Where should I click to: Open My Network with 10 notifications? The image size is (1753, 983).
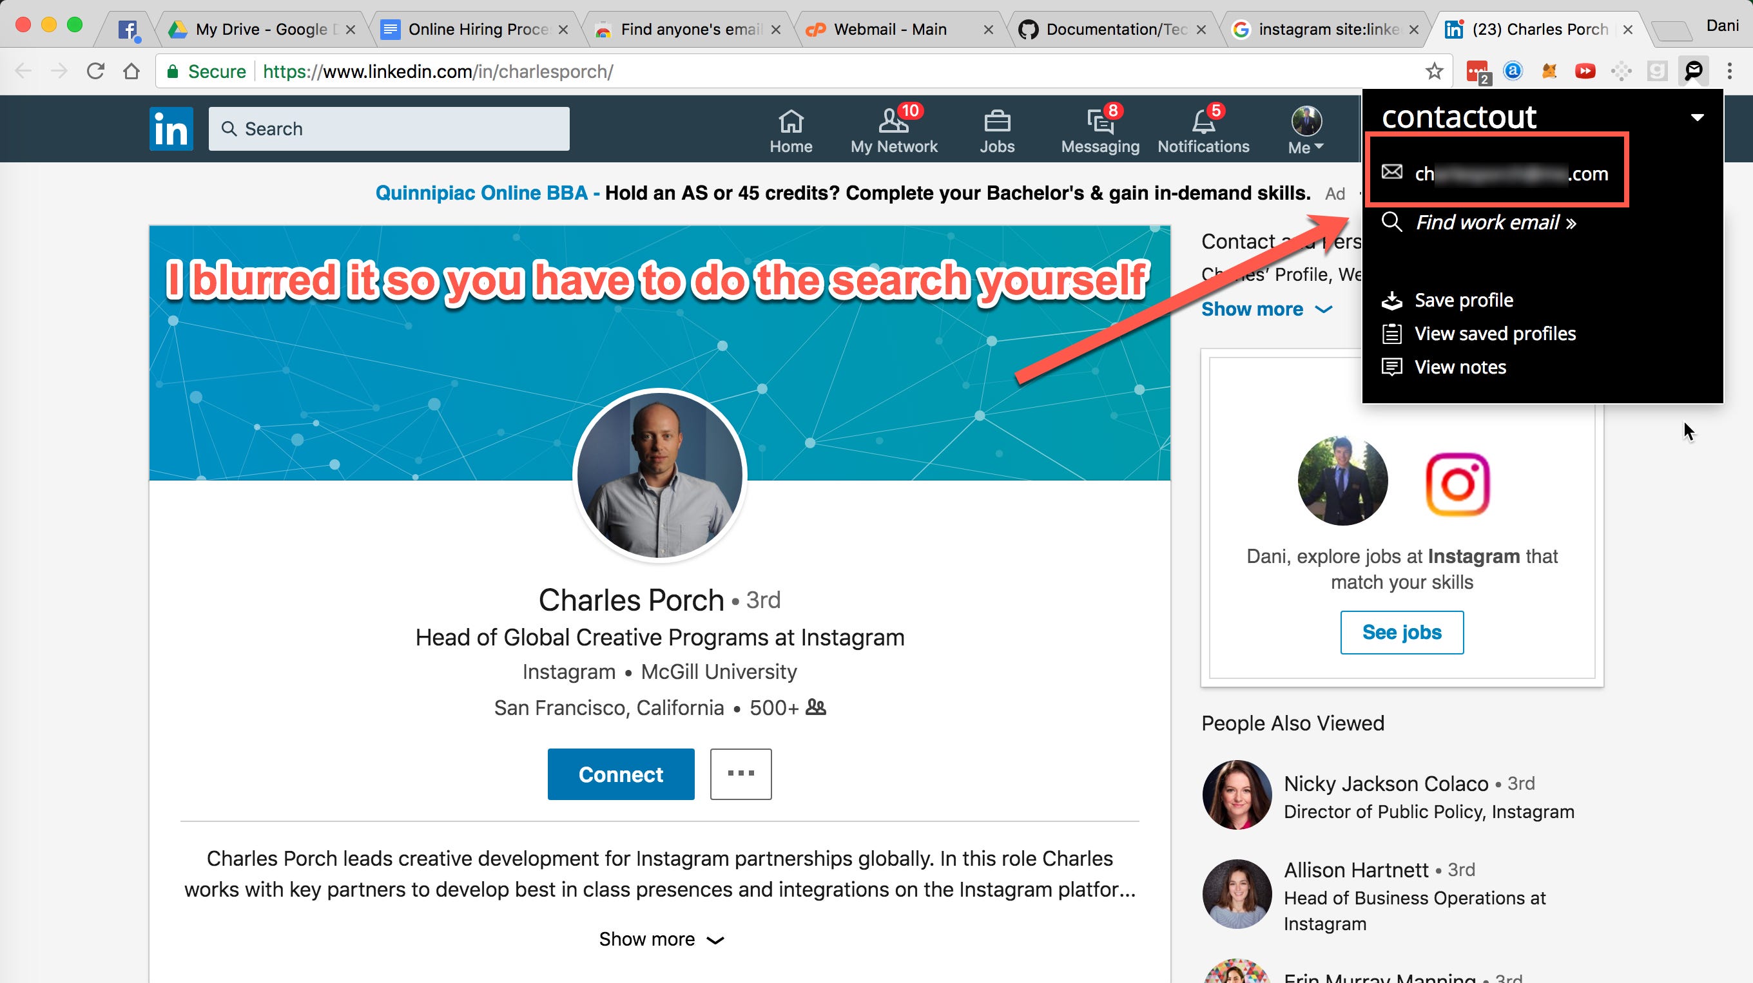tap(893, 131)
